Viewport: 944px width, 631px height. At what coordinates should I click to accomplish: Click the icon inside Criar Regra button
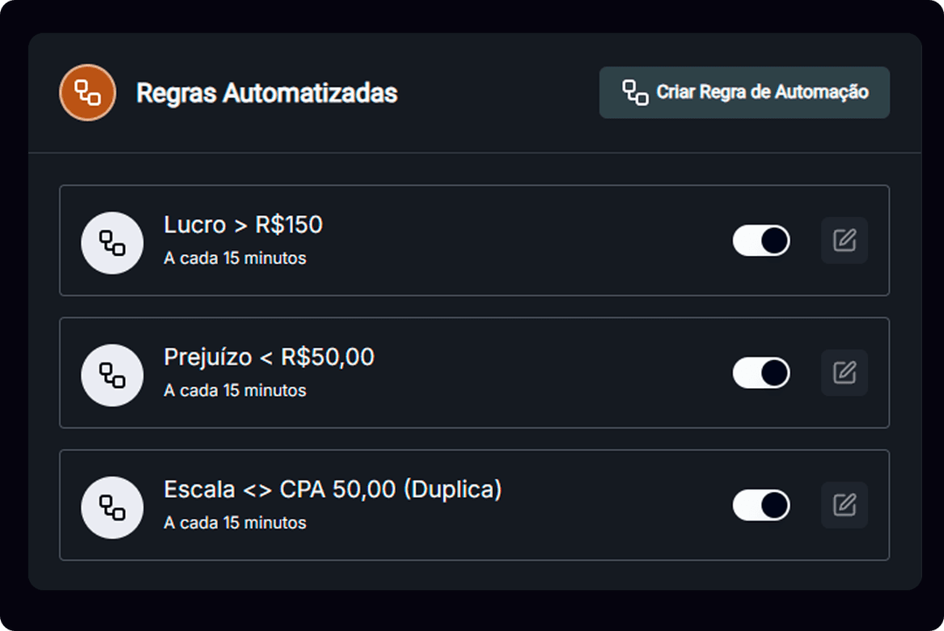point(635,93)
